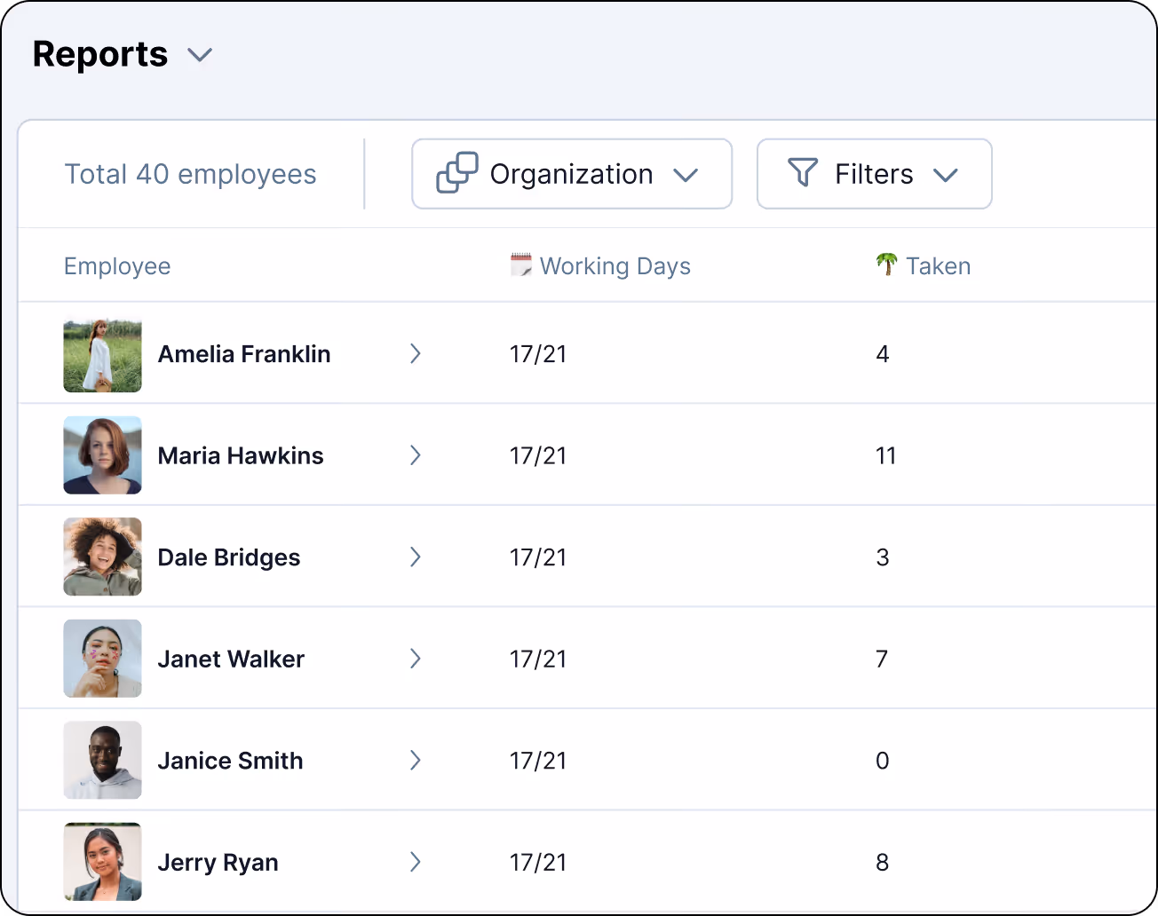Expand the Reports title dropdown arrow

200,55
